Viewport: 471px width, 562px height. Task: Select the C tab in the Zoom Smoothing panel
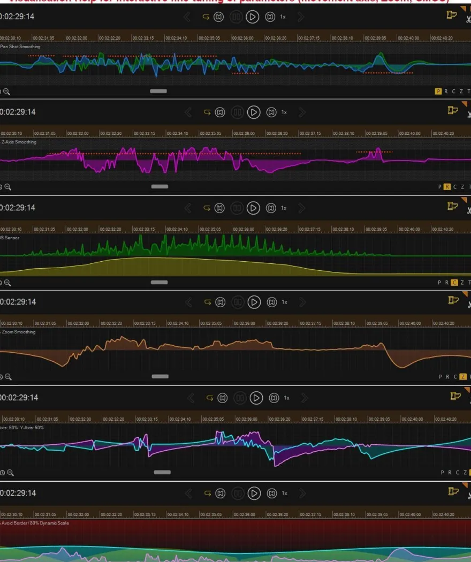(x=455, y=377)
